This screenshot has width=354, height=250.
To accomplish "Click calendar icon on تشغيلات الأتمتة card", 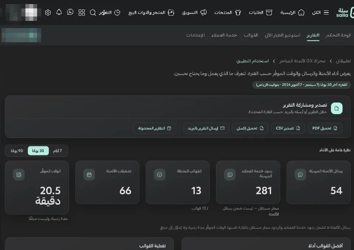I will tap(89, 175).
